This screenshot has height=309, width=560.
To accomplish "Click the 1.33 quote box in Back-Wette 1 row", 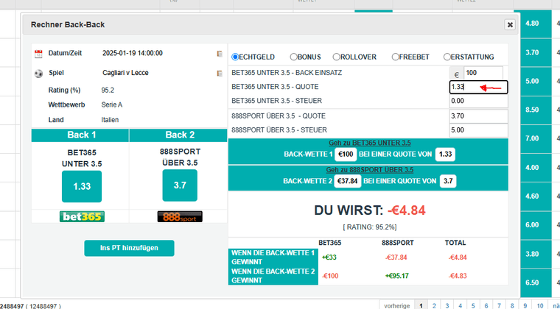I will pos(445,155).
